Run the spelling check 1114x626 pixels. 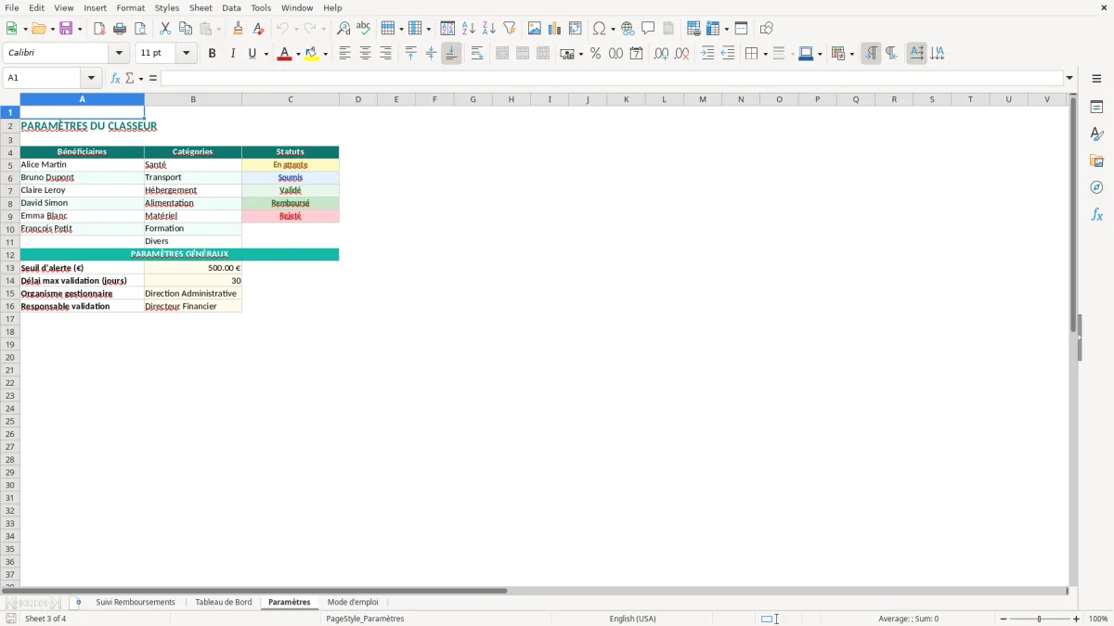point(364,29)
